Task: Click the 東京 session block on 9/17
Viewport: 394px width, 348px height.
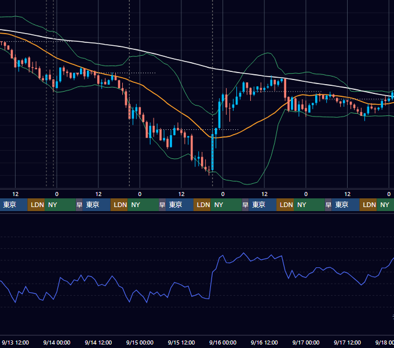Action: pyautogui.click(x=345, y=205)
